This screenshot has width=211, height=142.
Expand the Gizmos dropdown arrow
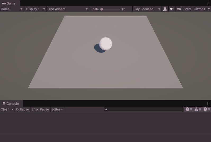[x=209, y=9]
